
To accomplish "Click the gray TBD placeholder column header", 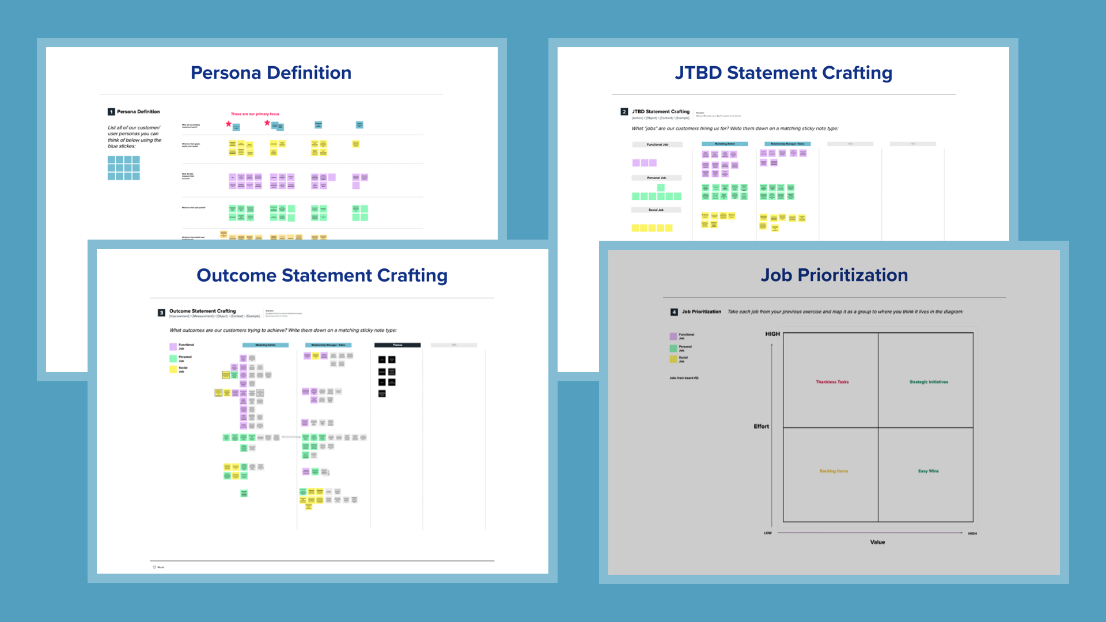I will [x=453, y=344].
